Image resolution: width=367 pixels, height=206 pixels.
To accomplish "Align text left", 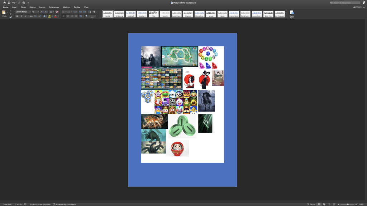I will click(x=64, y=16).
